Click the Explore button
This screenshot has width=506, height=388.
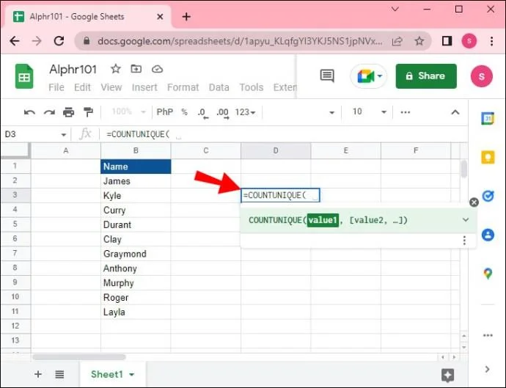447,375
